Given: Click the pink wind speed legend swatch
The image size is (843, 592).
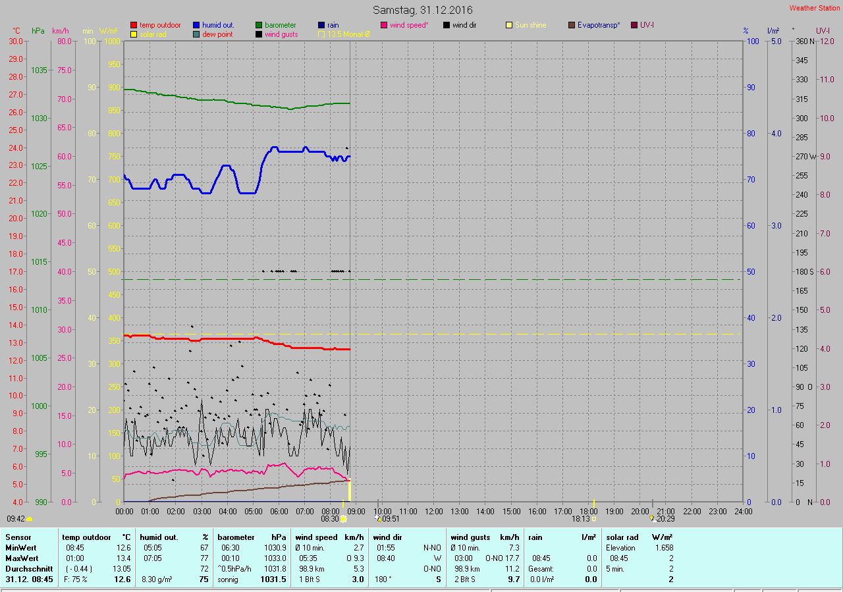Looking at the screenshot, I should [384, 25].
